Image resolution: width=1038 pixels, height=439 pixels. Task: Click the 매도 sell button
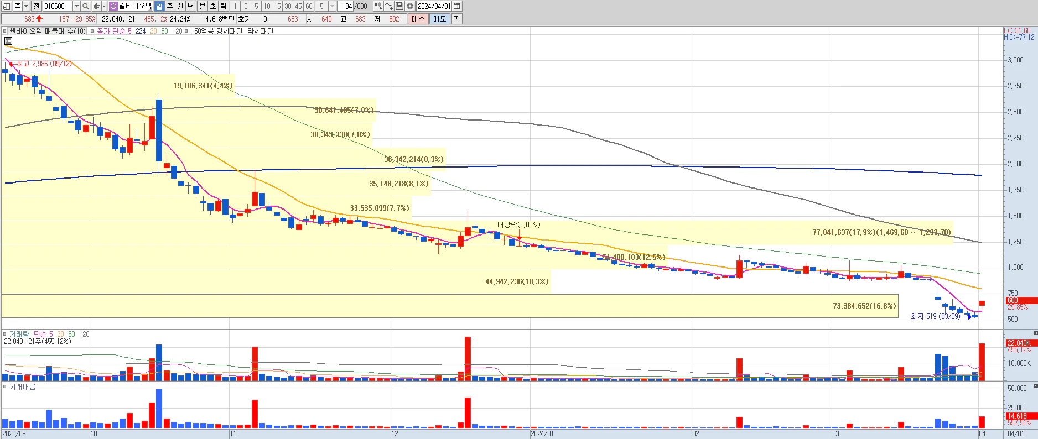pos(440,19)
